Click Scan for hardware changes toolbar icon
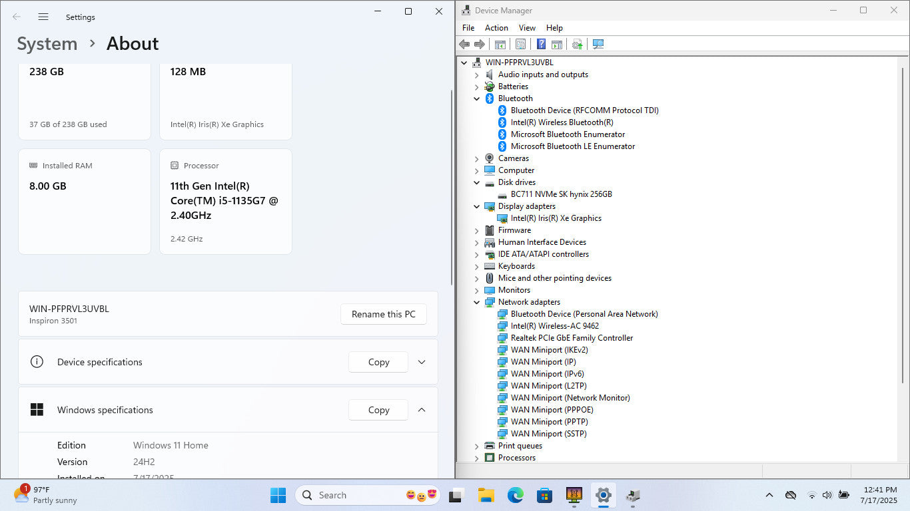The width and height of the screenshot is (910, 511). click(598, 44)
